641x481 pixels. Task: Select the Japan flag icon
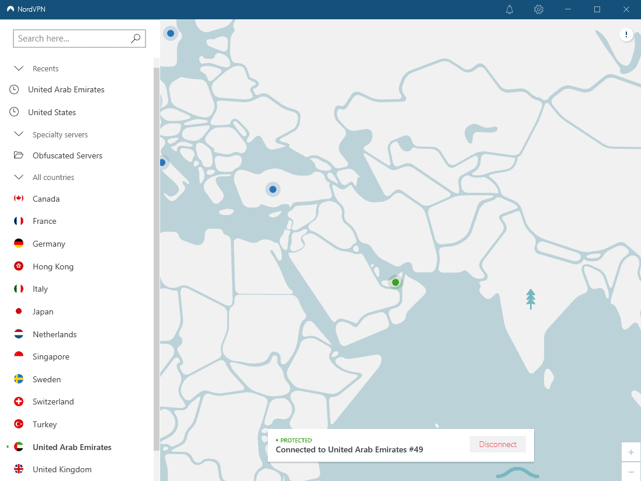pyautogui.click(x=19, y=312)
